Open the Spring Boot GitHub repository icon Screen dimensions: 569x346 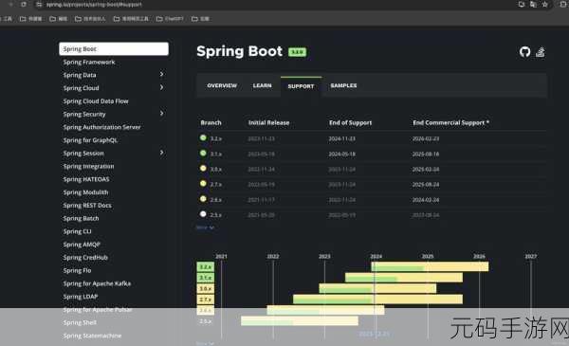pos(524,52)
